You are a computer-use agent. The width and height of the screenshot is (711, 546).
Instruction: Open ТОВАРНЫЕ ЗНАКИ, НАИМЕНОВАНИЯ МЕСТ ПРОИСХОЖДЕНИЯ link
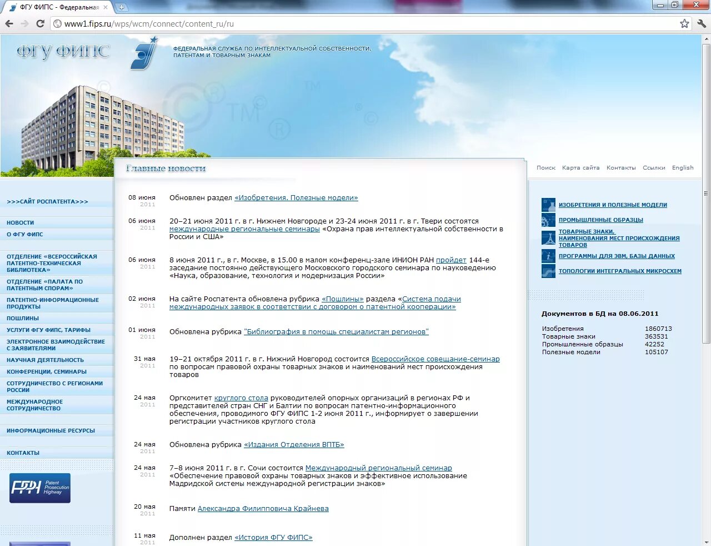(619, 239)
